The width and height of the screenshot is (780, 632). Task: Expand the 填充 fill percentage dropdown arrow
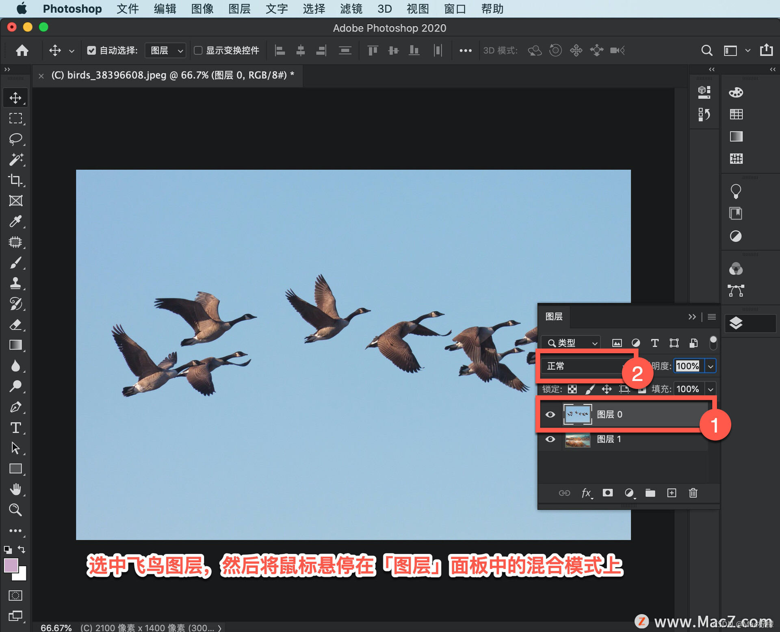711,389
